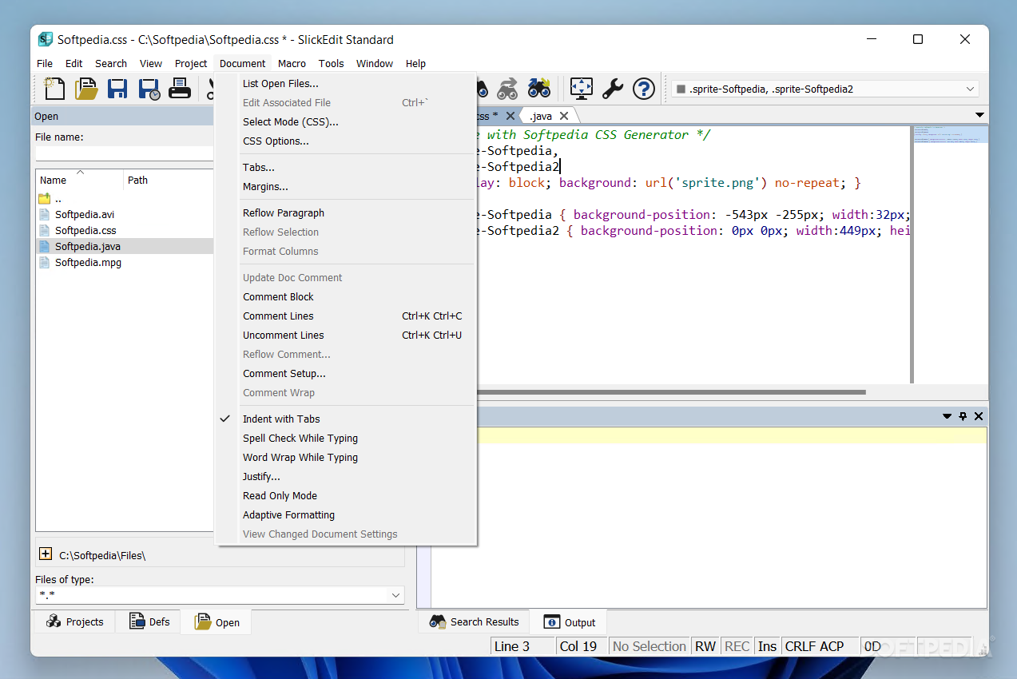Toggle Read Only Mode

click(x=280, y=495)
